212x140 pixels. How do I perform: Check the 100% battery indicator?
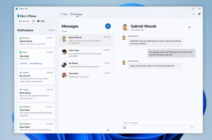point(41,21)
